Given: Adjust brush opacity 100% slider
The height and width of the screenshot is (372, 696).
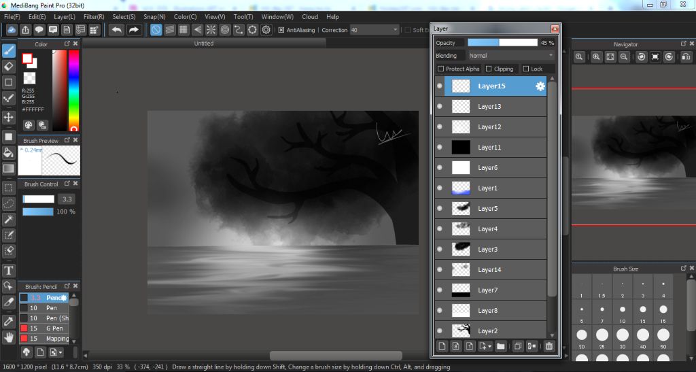Looking at the screenshot, I should click(38, 212).
